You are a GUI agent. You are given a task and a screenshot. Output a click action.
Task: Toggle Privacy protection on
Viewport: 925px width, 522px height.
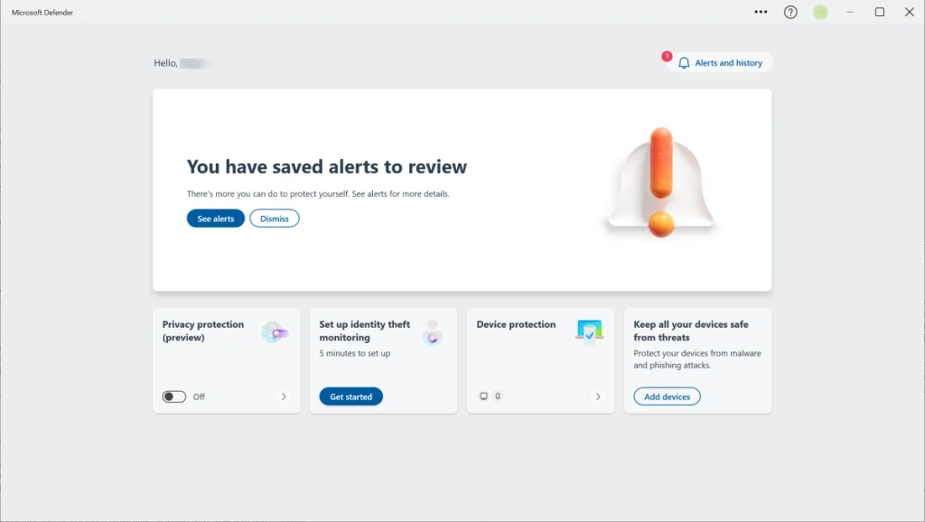click(x=174, y=396)
